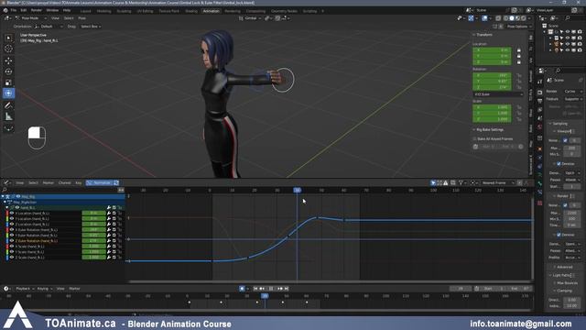Click the outliner search filter icon
586x330 pixels.
(x=568, y=18)
